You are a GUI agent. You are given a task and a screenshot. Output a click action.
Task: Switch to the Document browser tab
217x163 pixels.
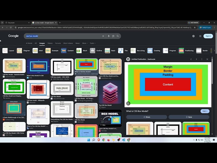pos(17,23)
